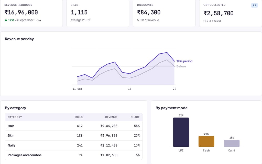The image size is (262, 164).
Task: Select the Nails category row name
Action: 12,145
